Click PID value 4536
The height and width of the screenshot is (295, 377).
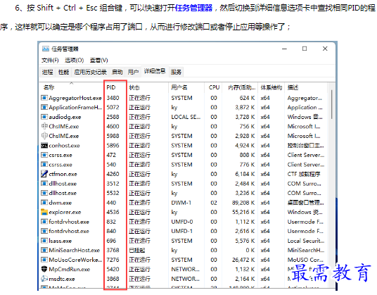click(113, 212)
